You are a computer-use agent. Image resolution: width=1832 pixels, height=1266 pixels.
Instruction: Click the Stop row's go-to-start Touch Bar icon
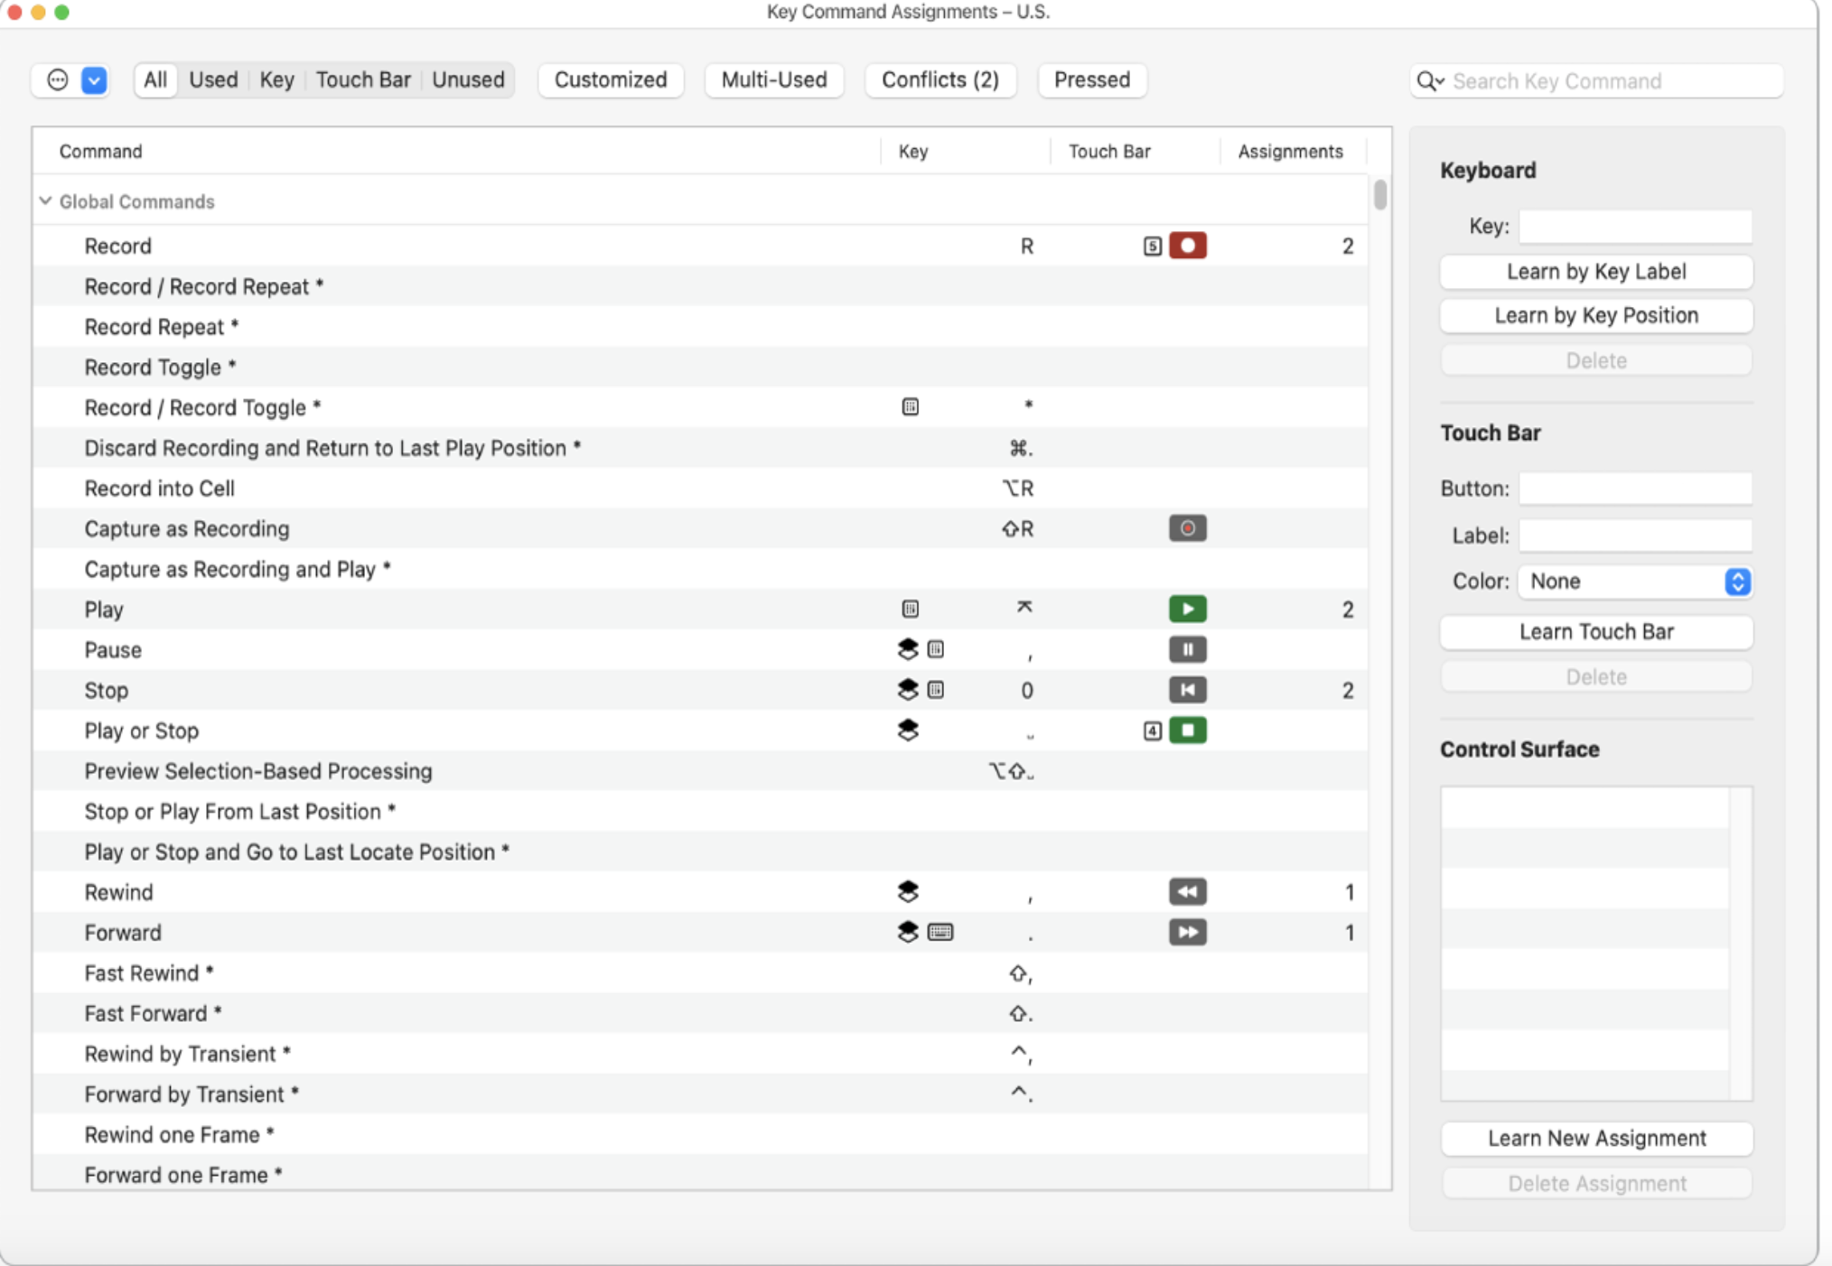[x=1187, y=690]
